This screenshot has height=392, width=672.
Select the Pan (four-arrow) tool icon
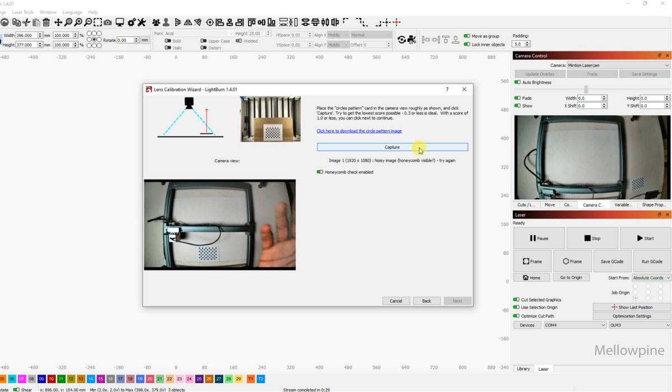coord(58,22)
